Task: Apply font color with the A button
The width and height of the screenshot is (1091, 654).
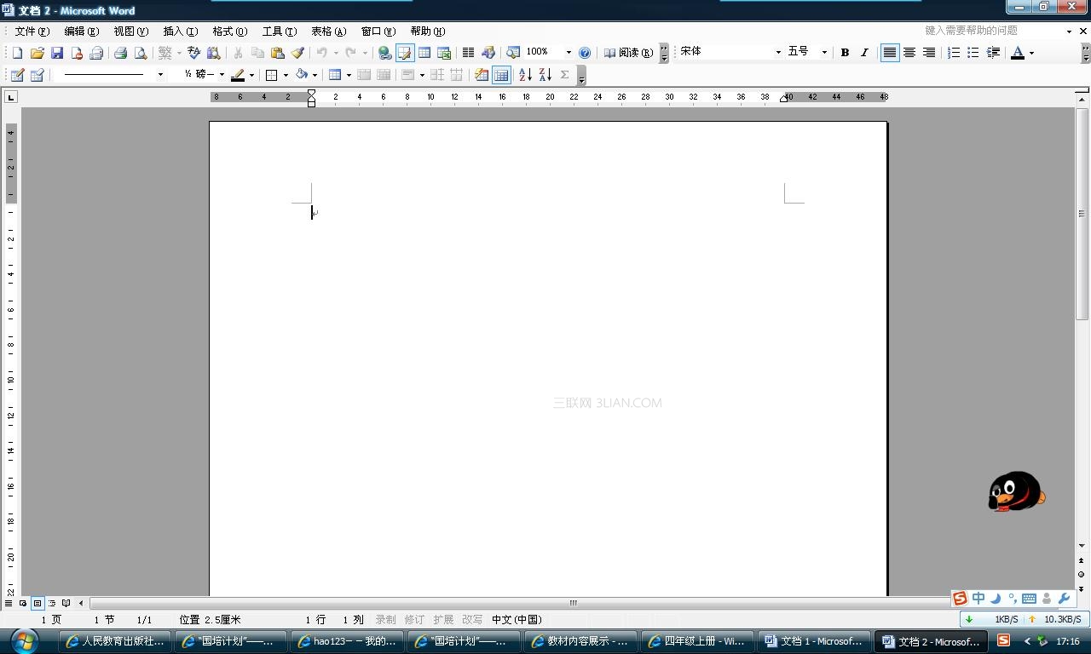Action: [x=1017, y=53]
